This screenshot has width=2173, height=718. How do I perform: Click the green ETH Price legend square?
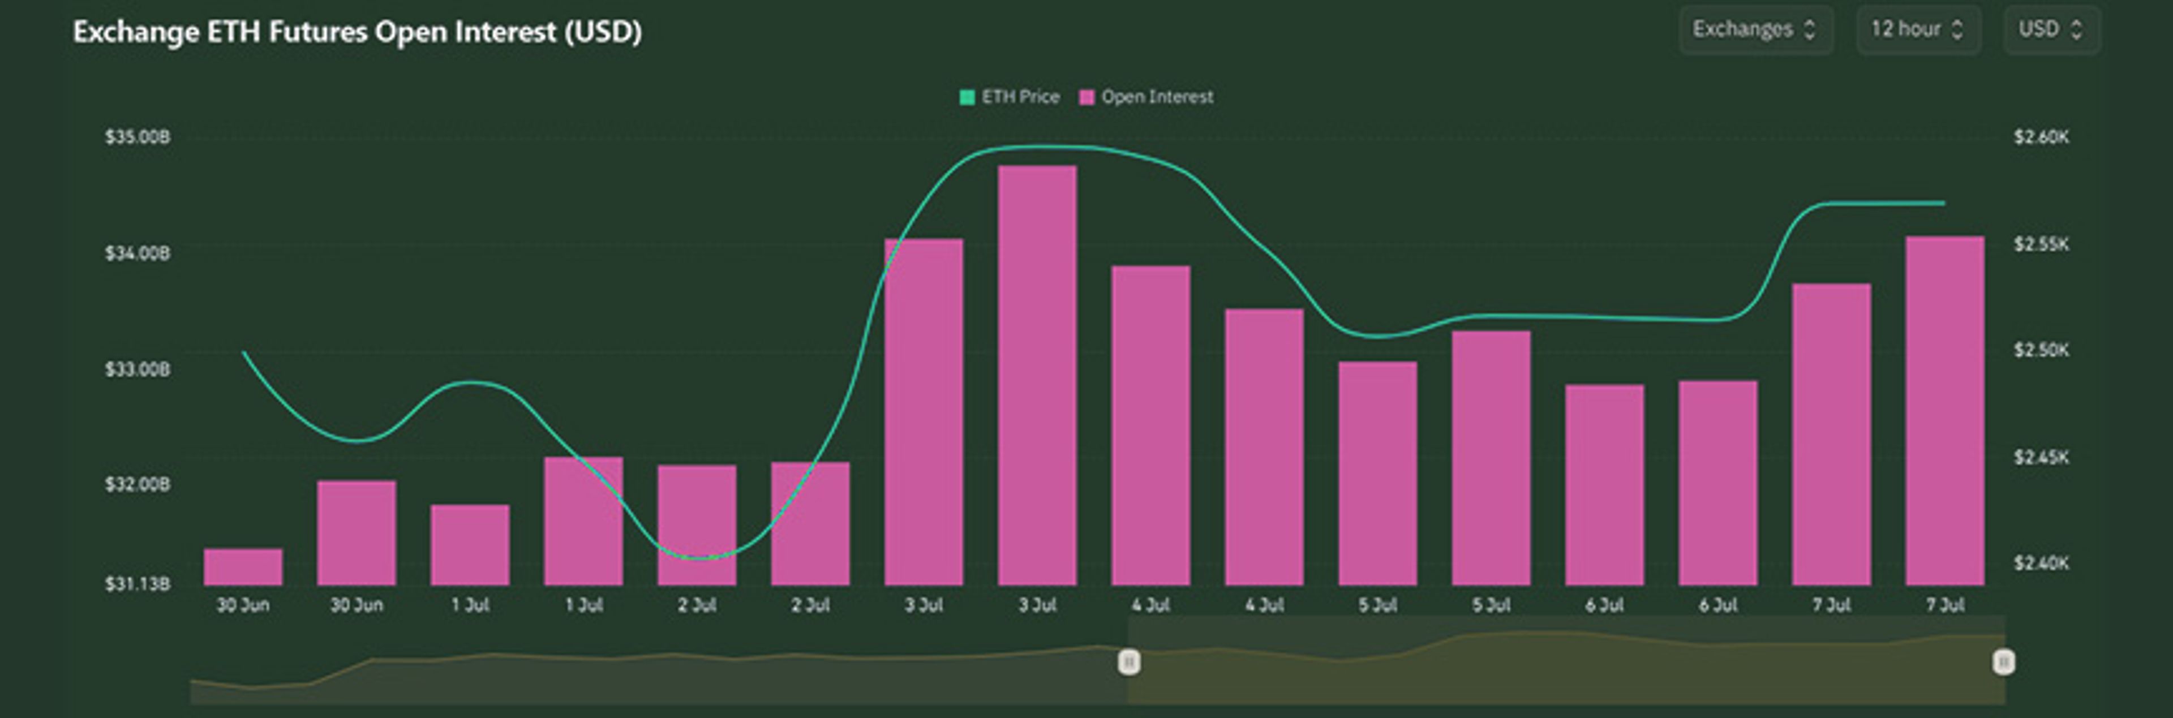point(967,97)
